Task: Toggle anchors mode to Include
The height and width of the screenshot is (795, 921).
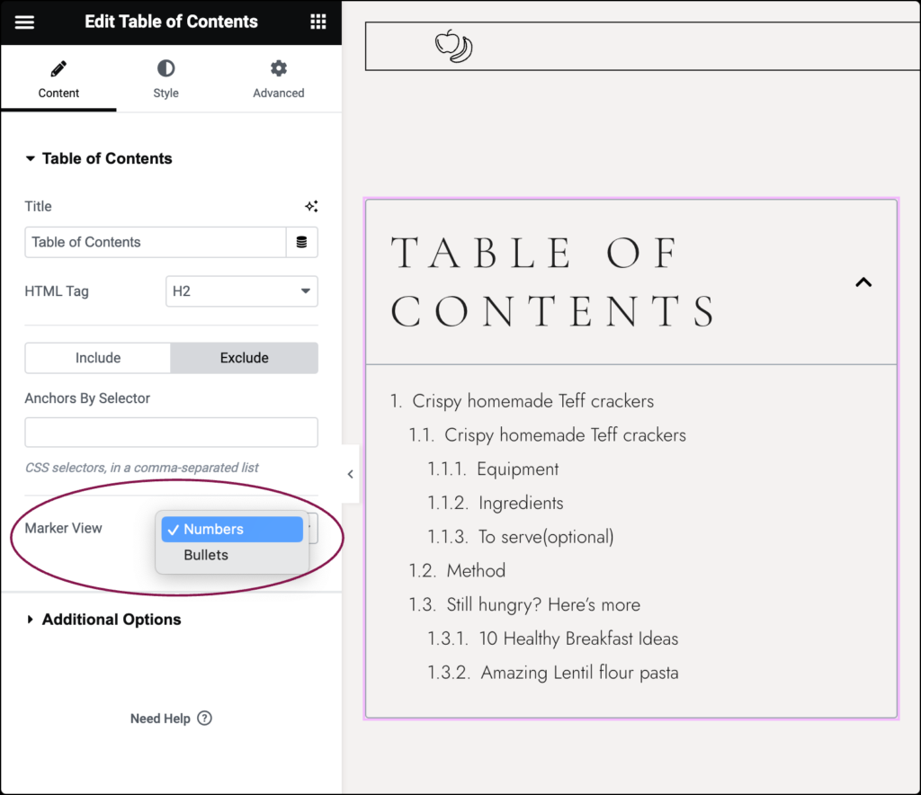Action: [x=97, y=357]
